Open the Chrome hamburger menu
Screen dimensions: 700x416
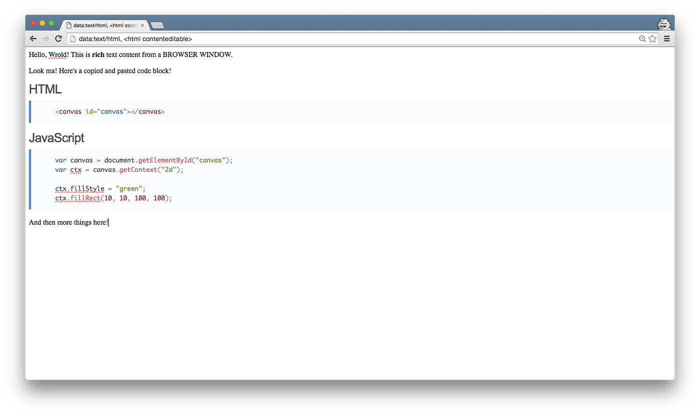[x=666, y=38]
